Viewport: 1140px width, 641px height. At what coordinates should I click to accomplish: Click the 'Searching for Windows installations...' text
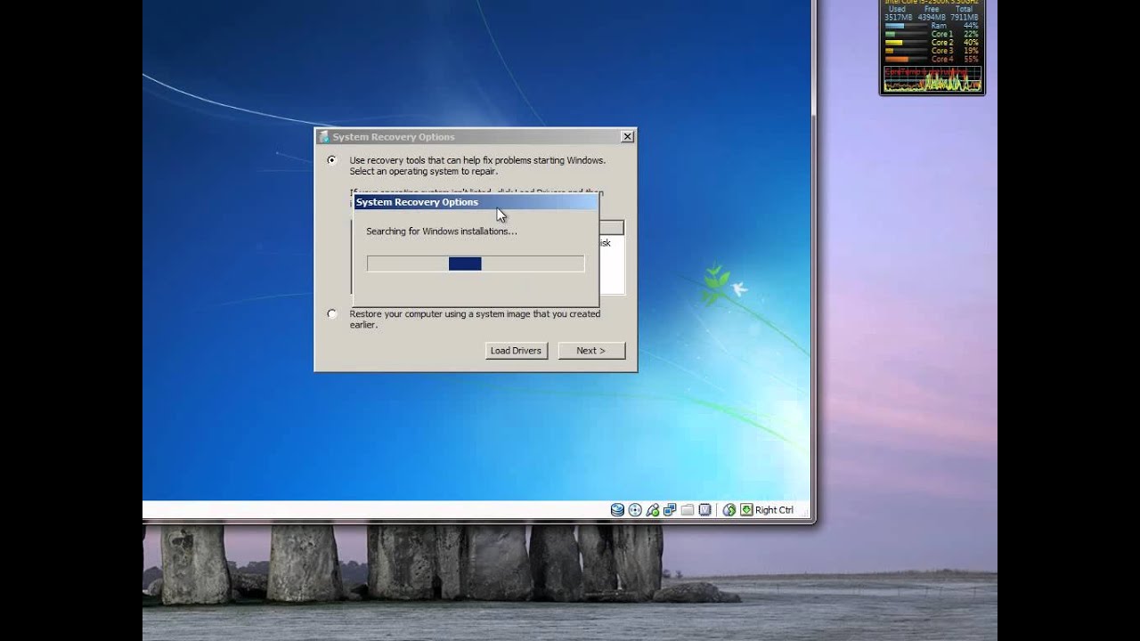pos(442,231)
